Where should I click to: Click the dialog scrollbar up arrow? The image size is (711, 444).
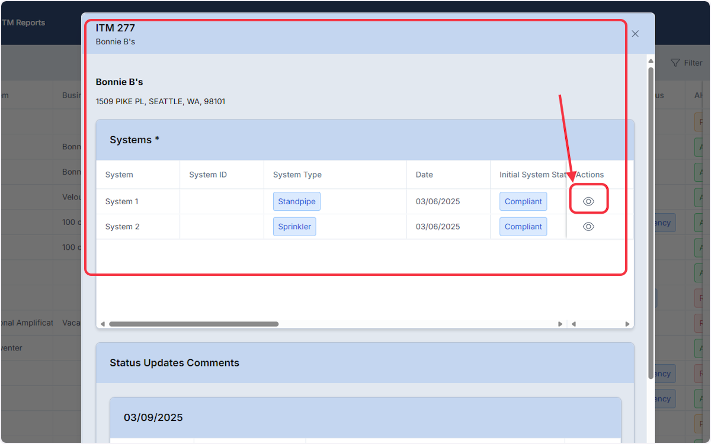coord(651,61)
